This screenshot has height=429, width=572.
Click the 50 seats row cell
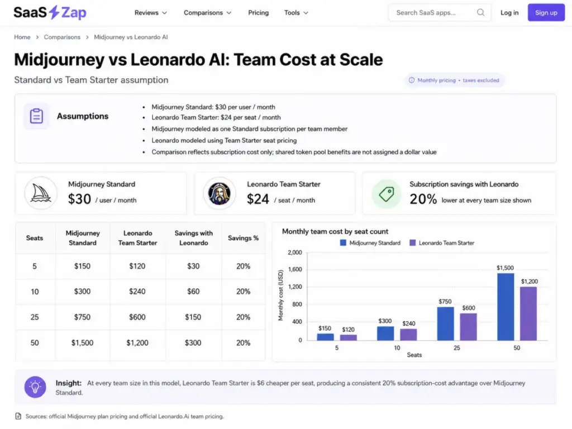[35, 343]
